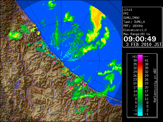This screenshot has width=163, height=122.
Task: Click the 09:00:49 timestamp
Action: [140, 39]
